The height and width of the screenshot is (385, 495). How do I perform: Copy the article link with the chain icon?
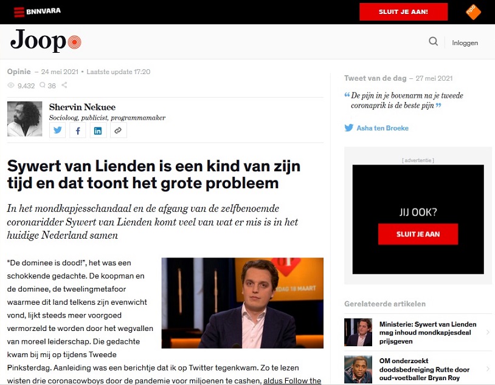[119, 130]
